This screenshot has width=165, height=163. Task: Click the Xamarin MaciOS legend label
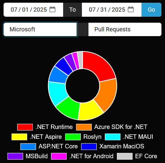[x=122, y=146]
